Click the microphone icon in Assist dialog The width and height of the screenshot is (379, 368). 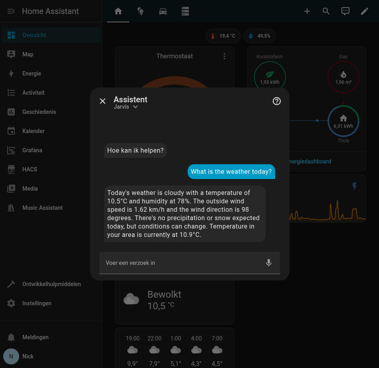(269, 263)
